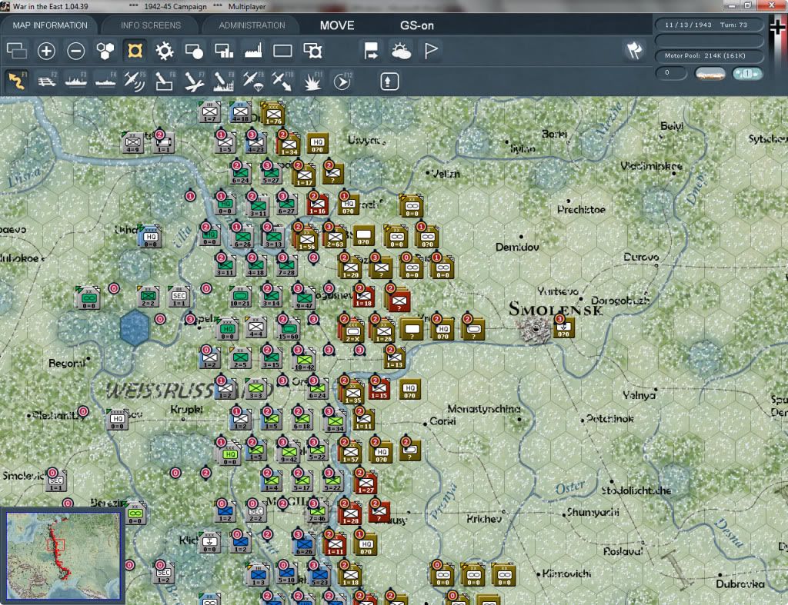Click the Demidov town label
788x605 pixels.
click(517, 247)
